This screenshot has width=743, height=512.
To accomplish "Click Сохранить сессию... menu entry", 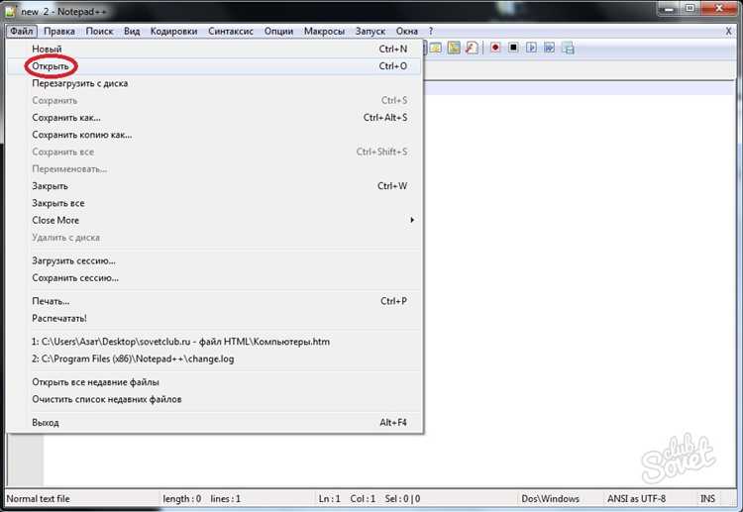I will [x=214, y=278].
